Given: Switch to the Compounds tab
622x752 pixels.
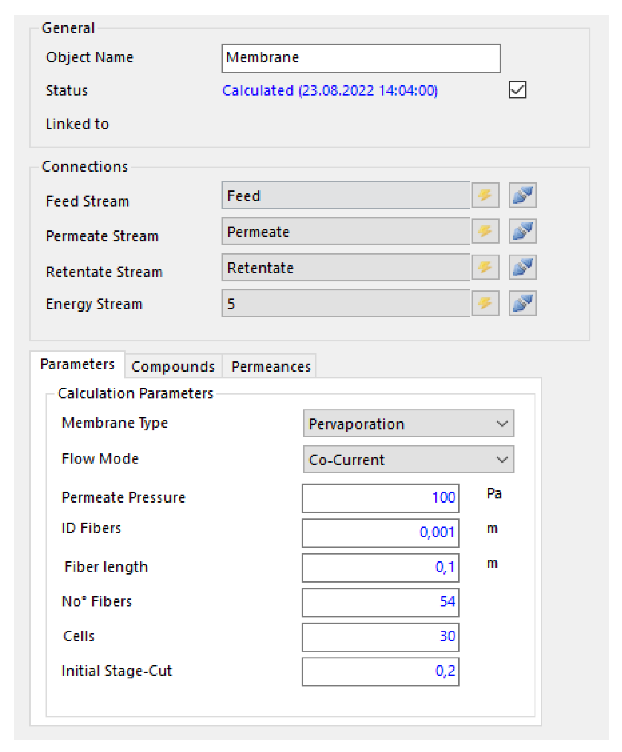Looking at the screenshot, I should (173, 367).
